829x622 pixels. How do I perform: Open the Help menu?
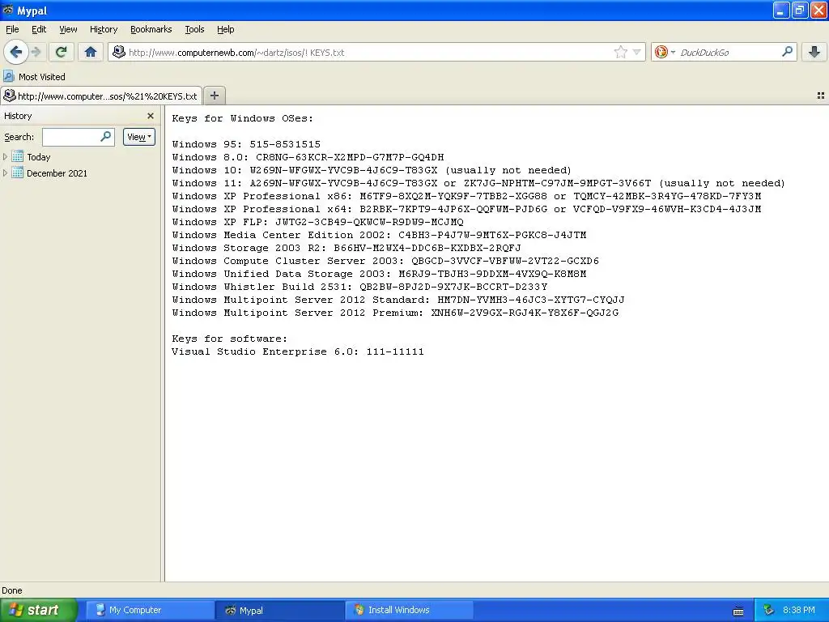[x=226, y=29]
